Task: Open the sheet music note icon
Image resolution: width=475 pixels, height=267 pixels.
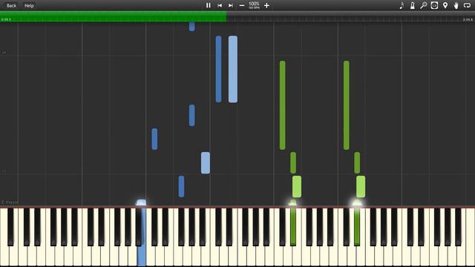Action: point(402,5)
